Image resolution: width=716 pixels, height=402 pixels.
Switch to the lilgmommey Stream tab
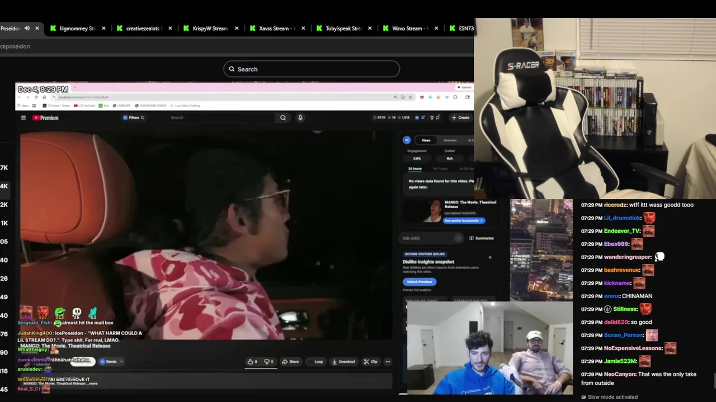(x=77, y=28)
